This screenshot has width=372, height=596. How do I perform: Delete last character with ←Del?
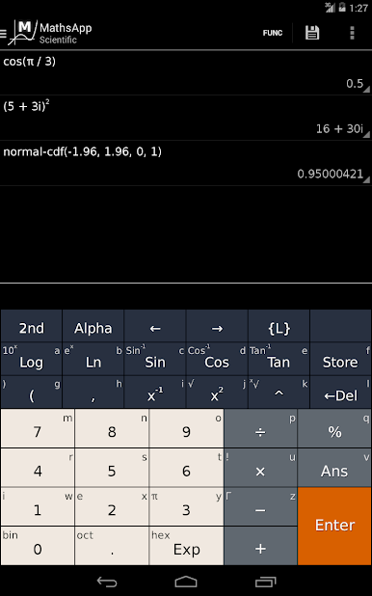pyautogui.click(x=340, y=393)
